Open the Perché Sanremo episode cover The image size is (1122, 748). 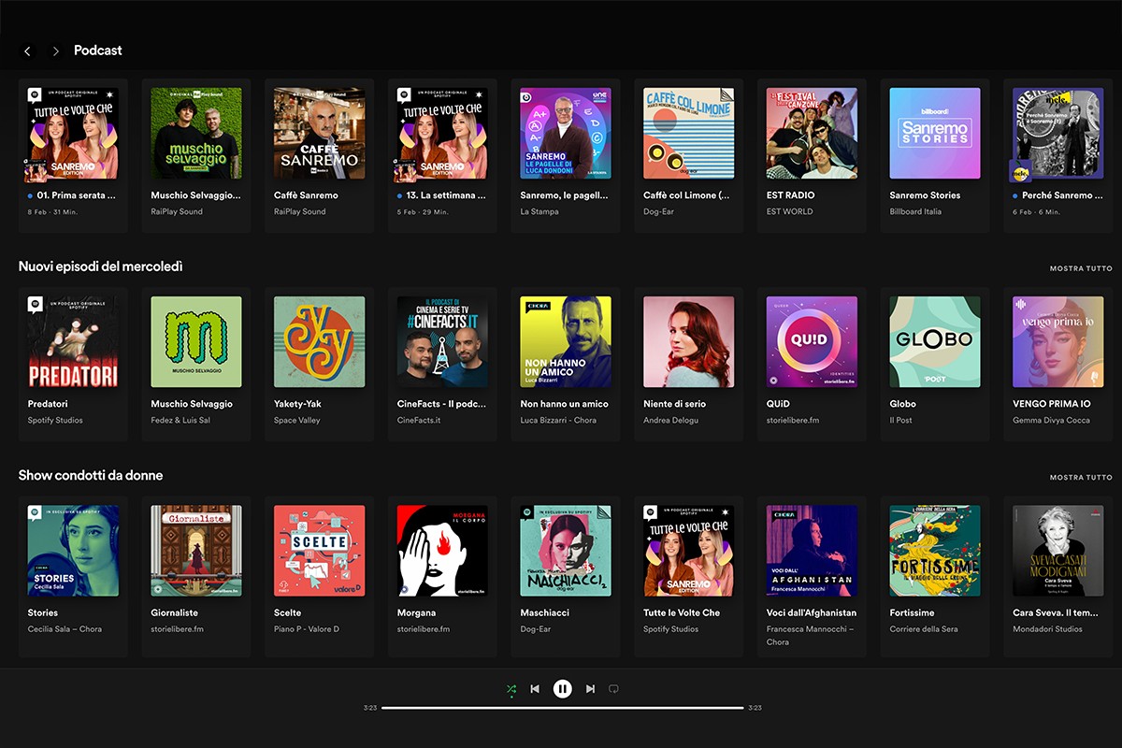click(1058, 133)
